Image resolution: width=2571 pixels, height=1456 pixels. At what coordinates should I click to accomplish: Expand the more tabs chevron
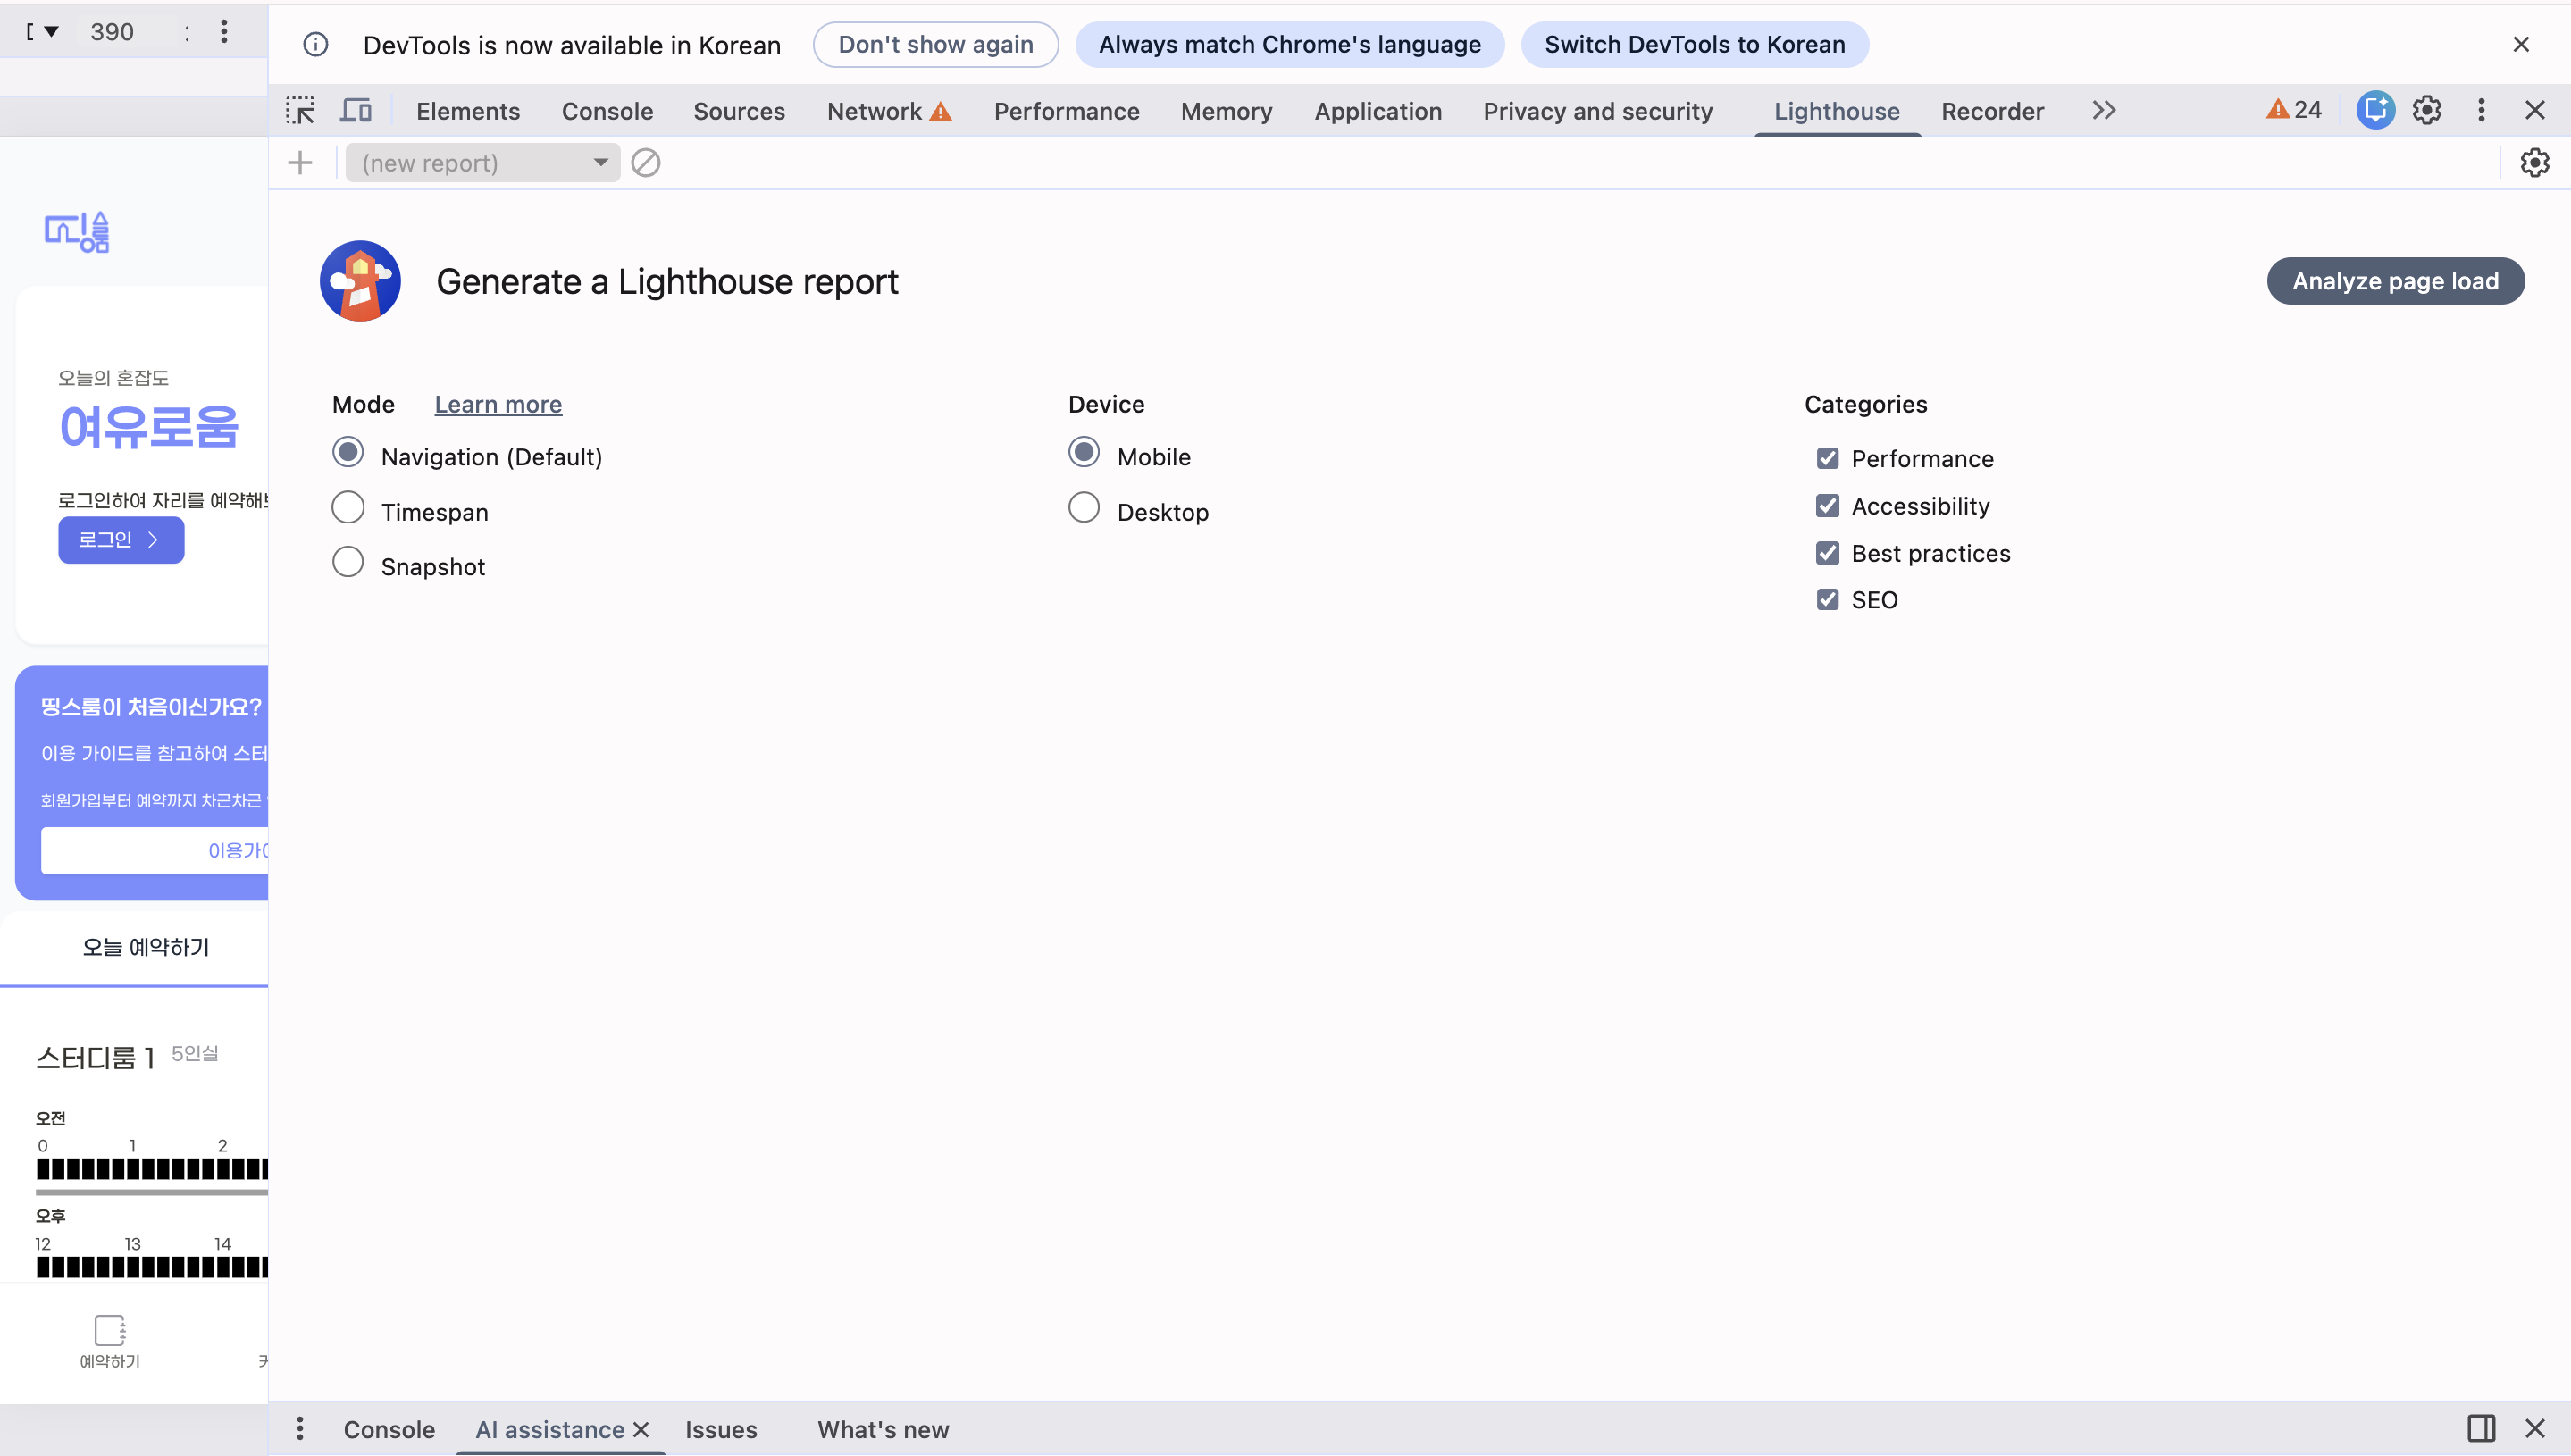2104,110
